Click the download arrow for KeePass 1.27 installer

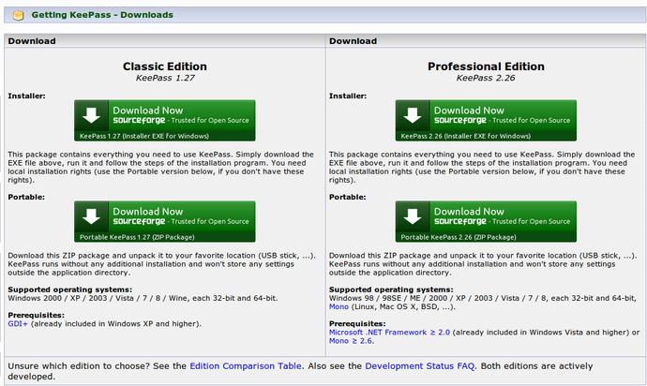[x=92, y=115]
